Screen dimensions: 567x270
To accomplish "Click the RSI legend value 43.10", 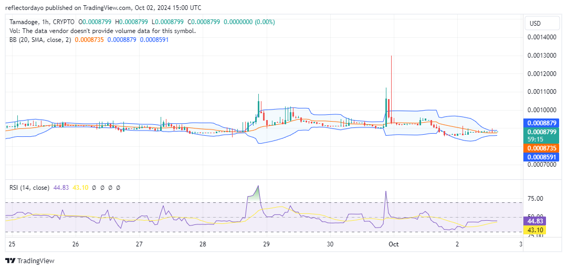I will [x=81, y=188].
